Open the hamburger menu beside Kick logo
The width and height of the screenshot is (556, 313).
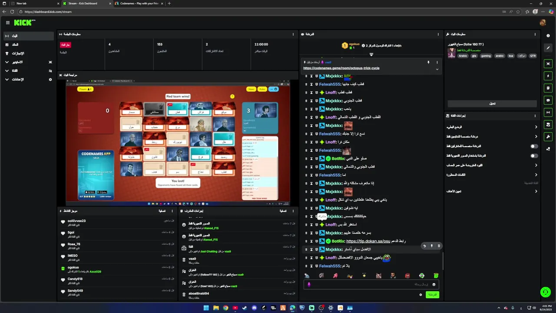(x=8, y=23)
